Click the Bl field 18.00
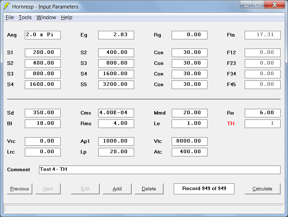This screenshot has width=288, height=217. point(43,124)
